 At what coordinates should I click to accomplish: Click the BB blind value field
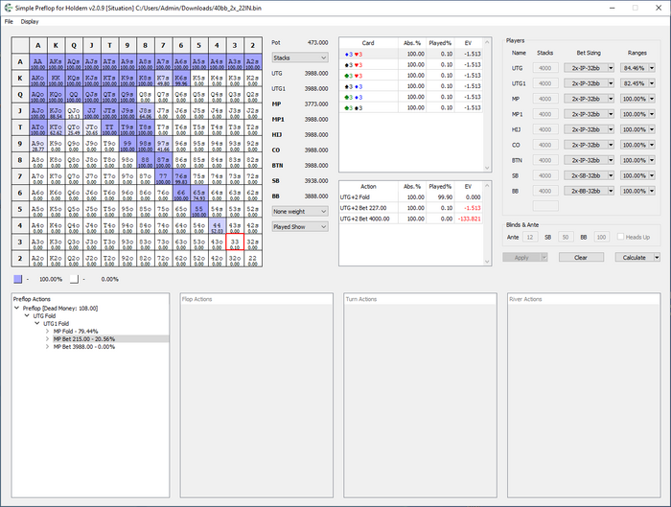tap(601, 237)
